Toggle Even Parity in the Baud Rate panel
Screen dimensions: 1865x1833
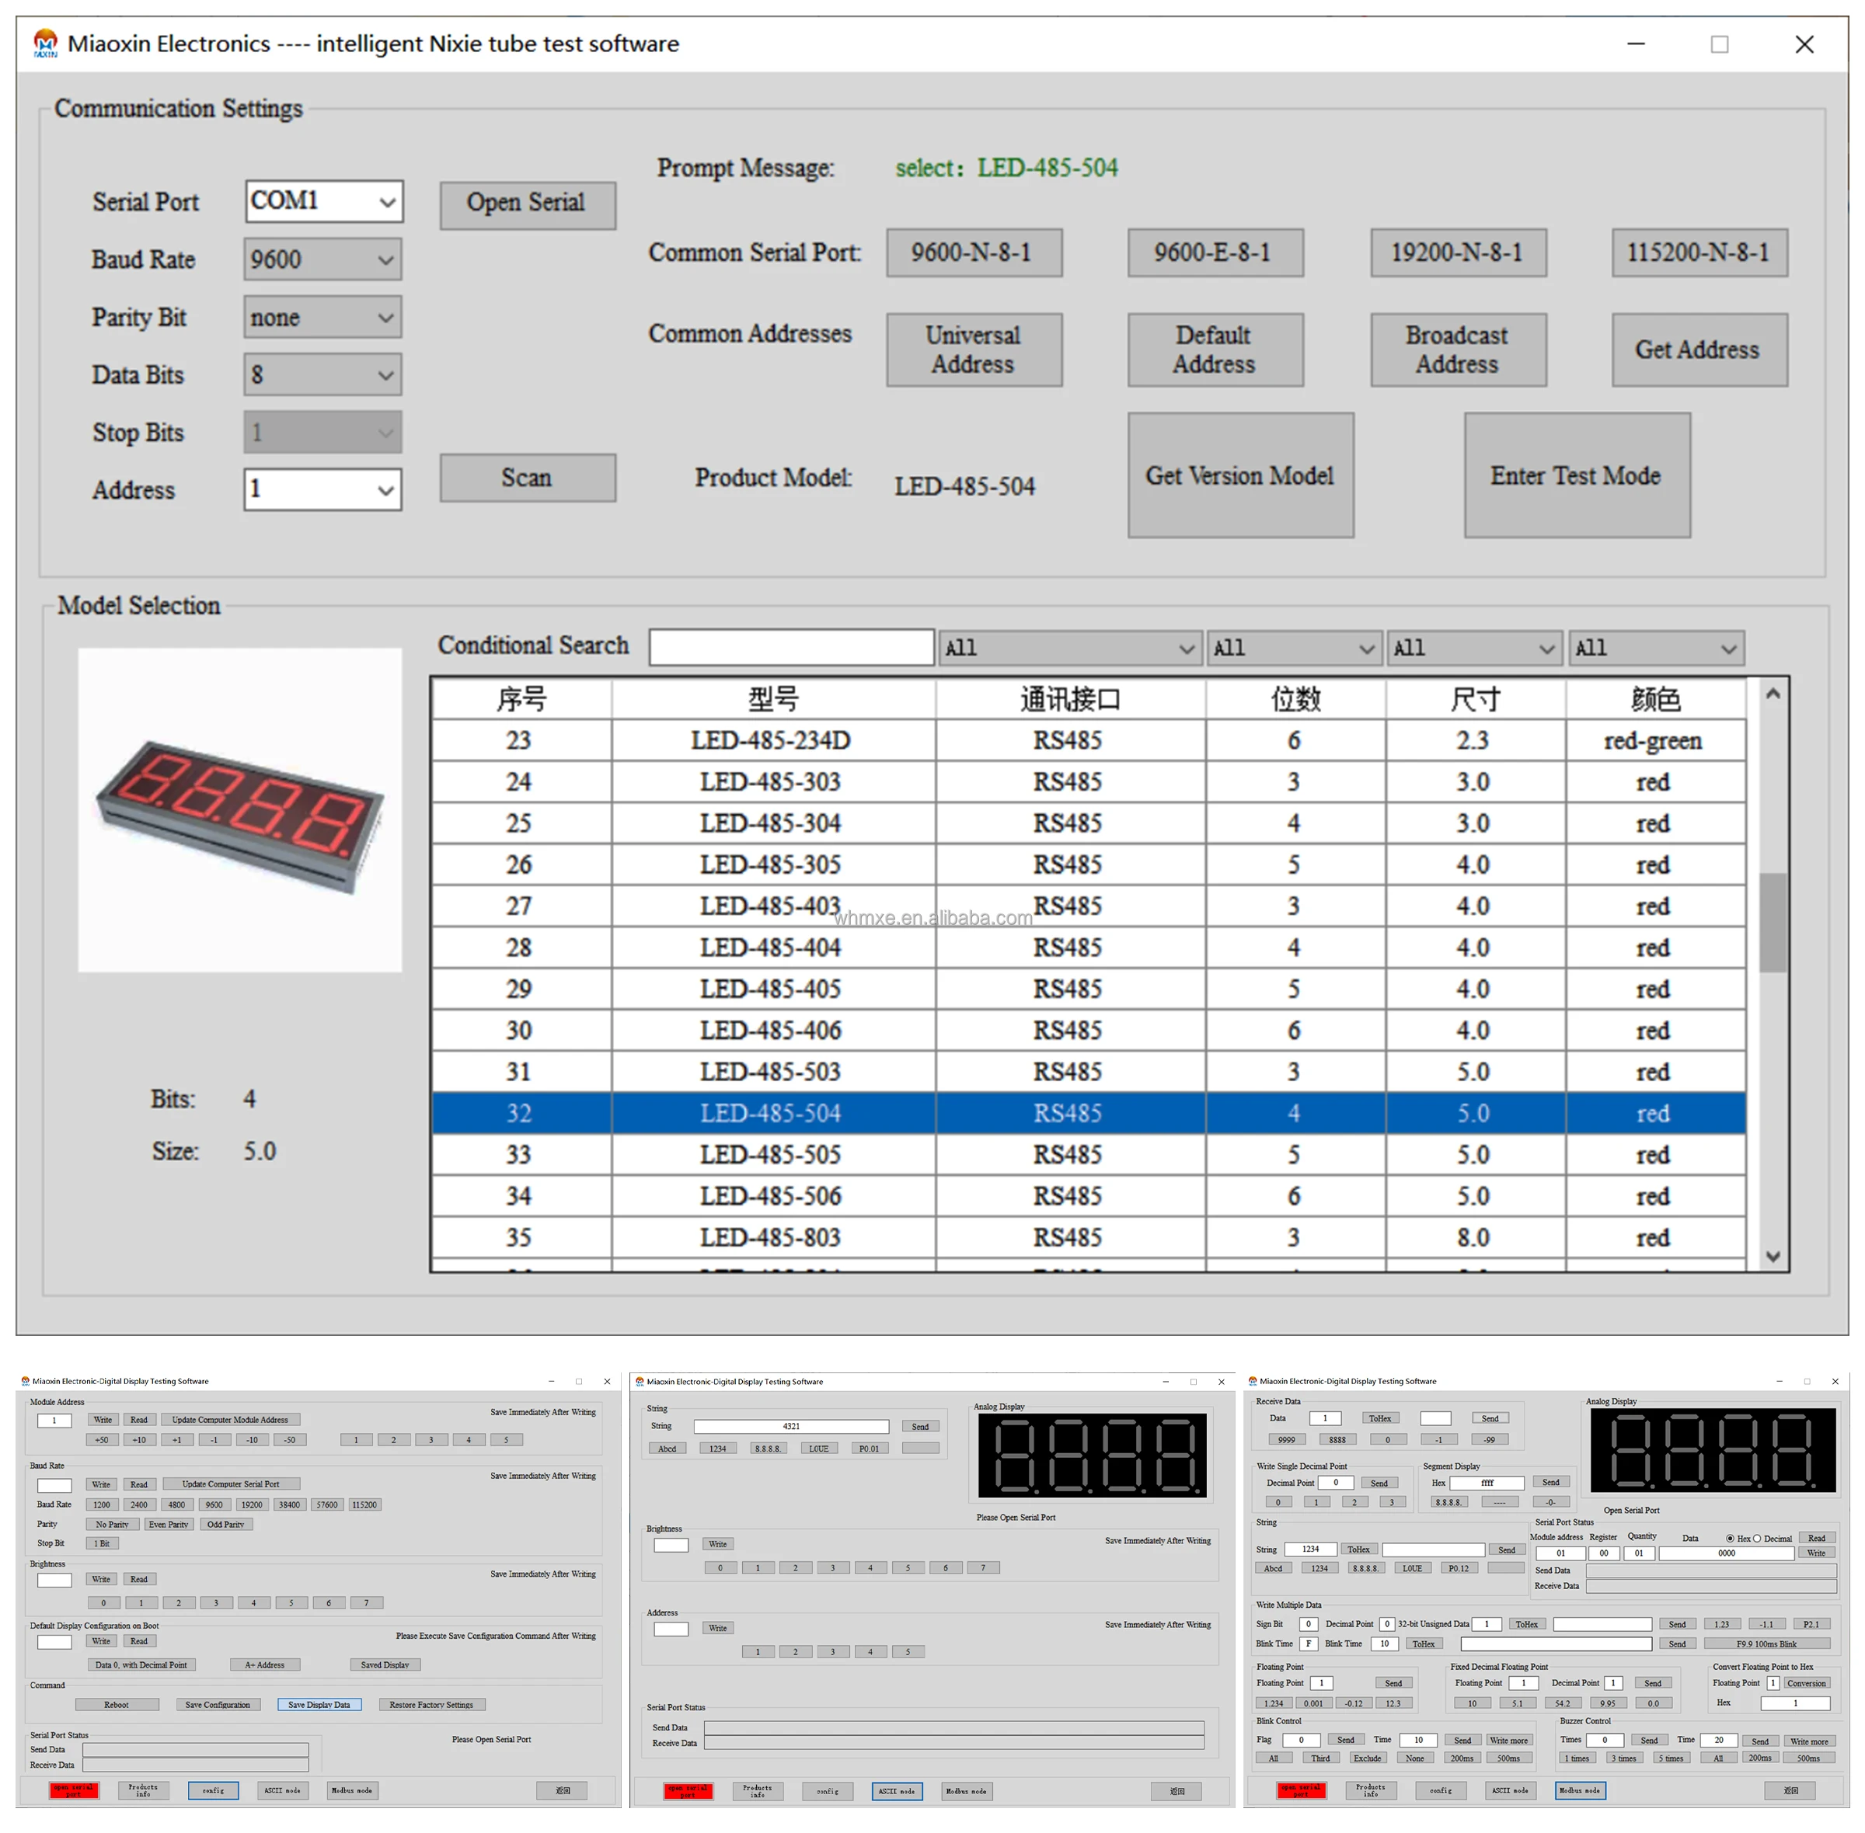click(169, 1524)
